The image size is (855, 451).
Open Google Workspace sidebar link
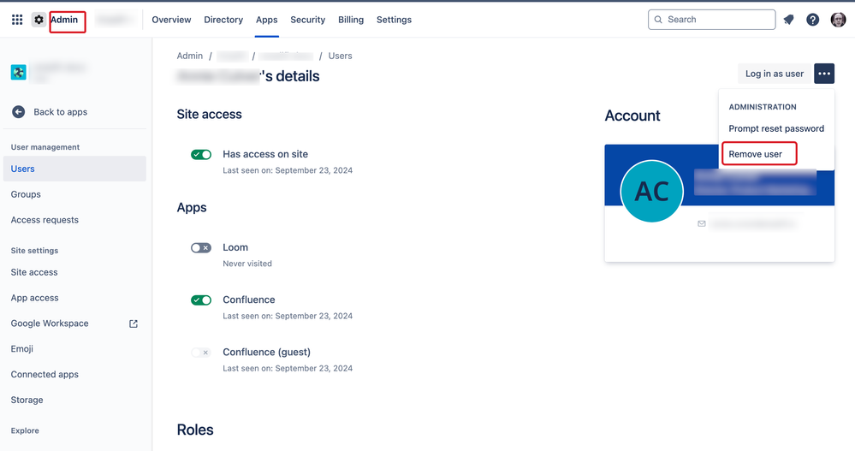click(x=50, y=323)
